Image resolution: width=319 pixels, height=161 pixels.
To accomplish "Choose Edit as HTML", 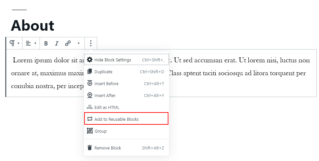I will click(x=126, y=107).
